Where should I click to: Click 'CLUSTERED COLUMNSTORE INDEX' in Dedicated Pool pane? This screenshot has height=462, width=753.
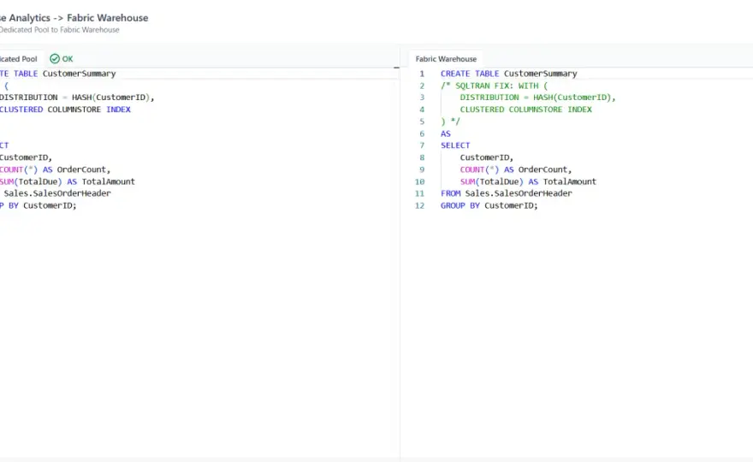click(x=65, y=110)
